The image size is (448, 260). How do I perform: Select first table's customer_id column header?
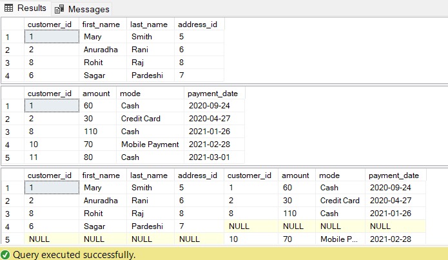[52, 25]
